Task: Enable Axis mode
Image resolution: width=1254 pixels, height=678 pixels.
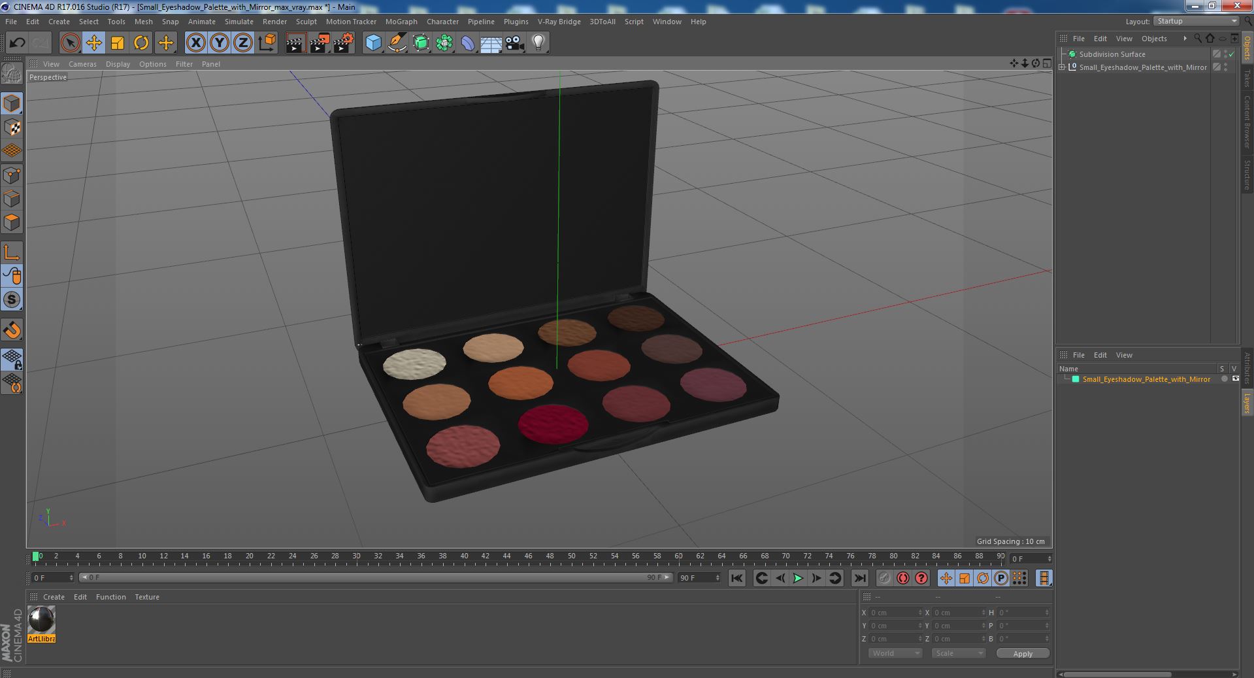Action: coord(12,252)
